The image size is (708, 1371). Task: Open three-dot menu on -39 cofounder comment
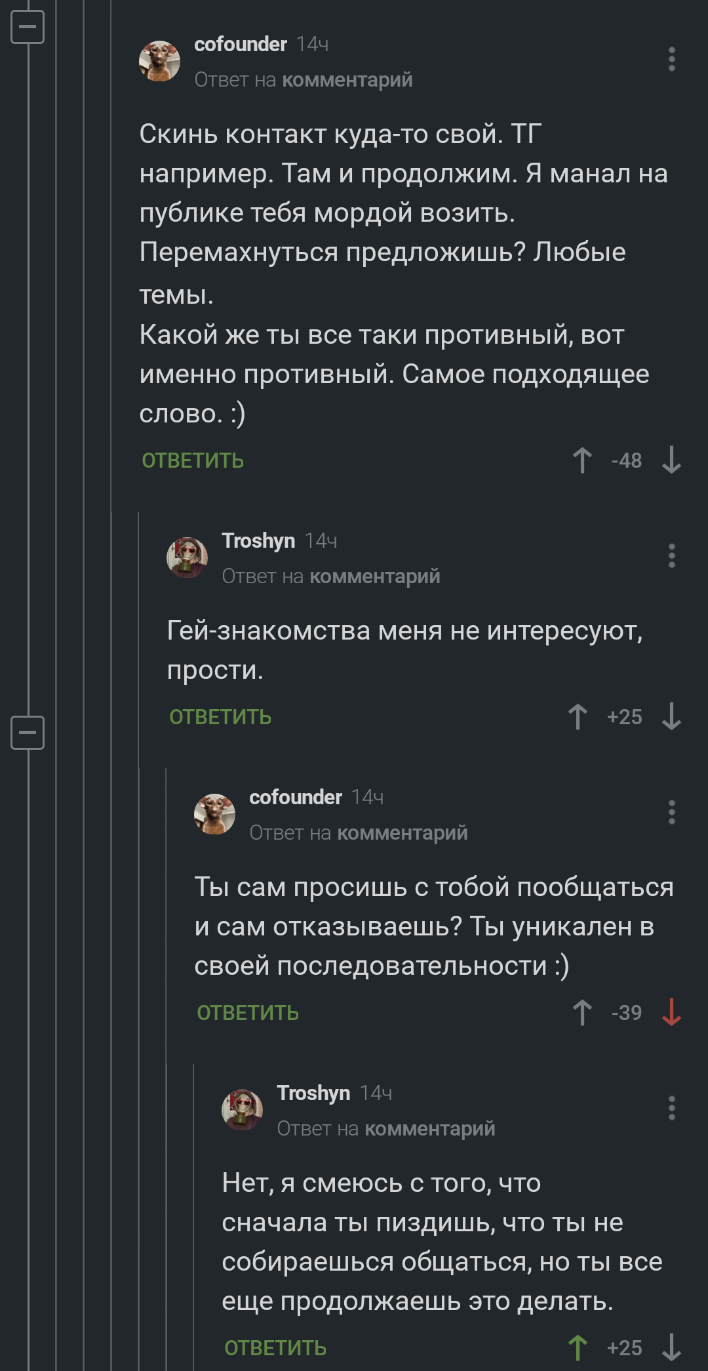click(671, 812)
